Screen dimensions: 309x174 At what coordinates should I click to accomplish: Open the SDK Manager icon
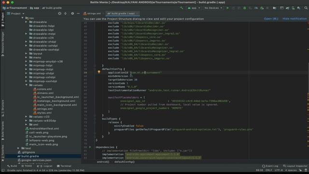(299, 8)
